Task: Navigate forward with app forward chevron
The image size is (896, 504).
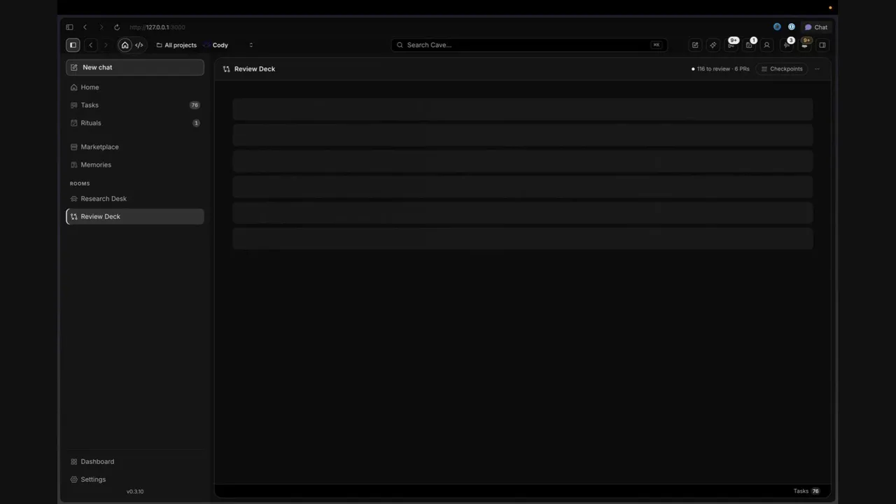Action: (x=106, y=45)
